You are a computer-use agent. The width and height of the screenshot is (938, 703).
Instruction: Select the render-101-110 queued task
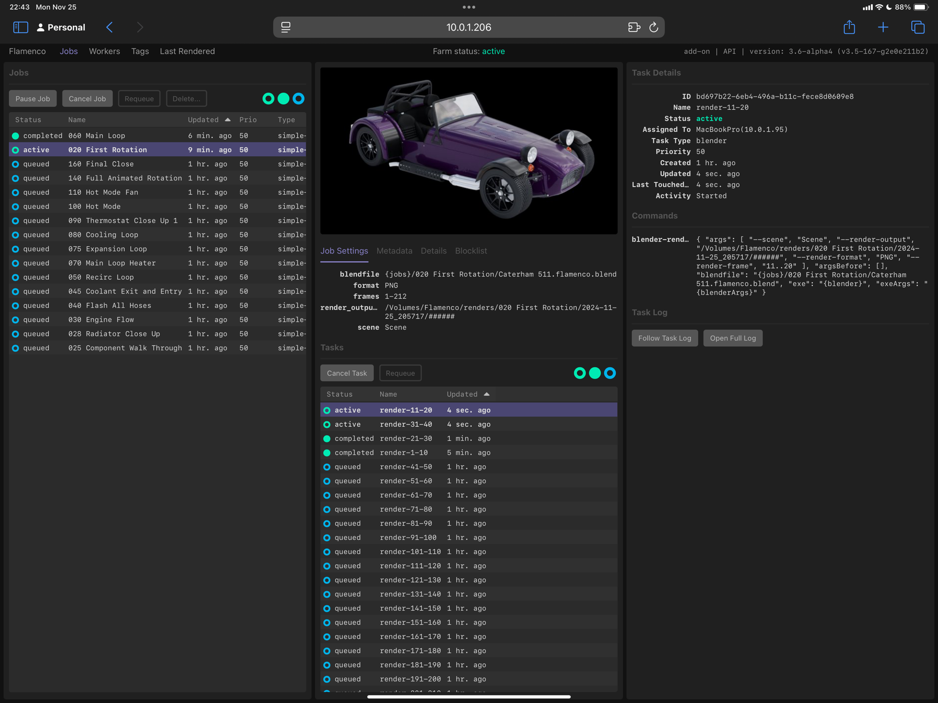point(469,552)
